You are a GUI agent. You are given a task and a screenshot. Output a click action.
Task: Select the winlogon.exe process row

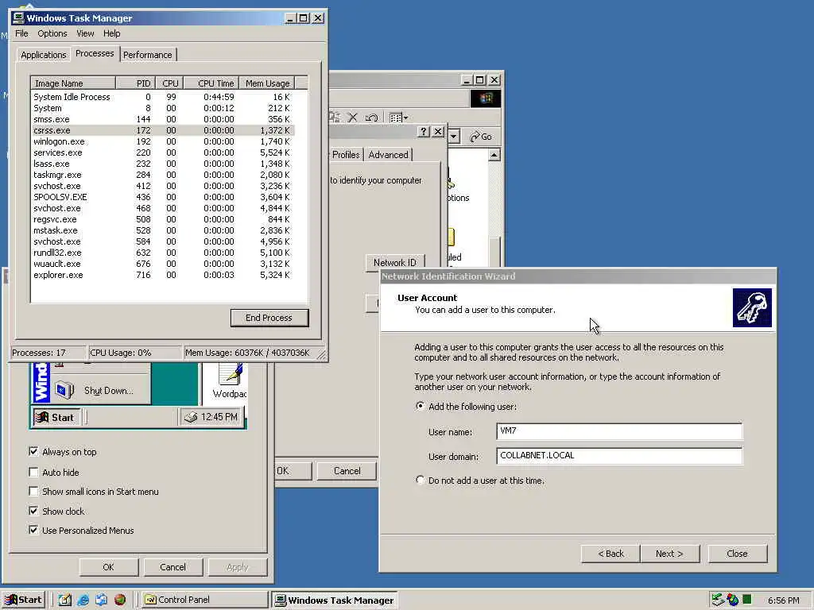(x=162, y=141)
